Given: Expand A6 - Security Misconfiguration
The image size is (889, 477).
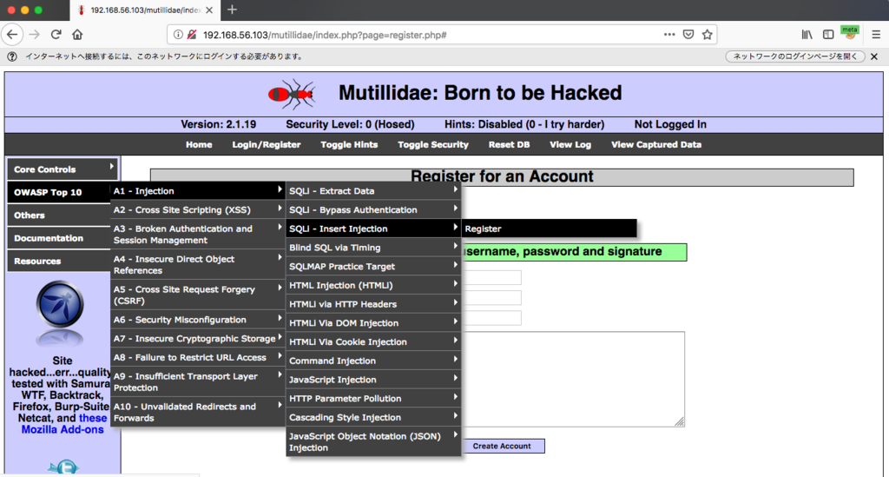Looking at the screenshot, I should coord(198,320).
